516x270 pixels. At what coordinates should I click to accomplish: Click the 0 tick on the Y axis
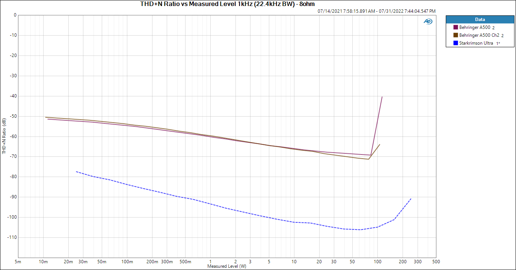tap(15, 15)
